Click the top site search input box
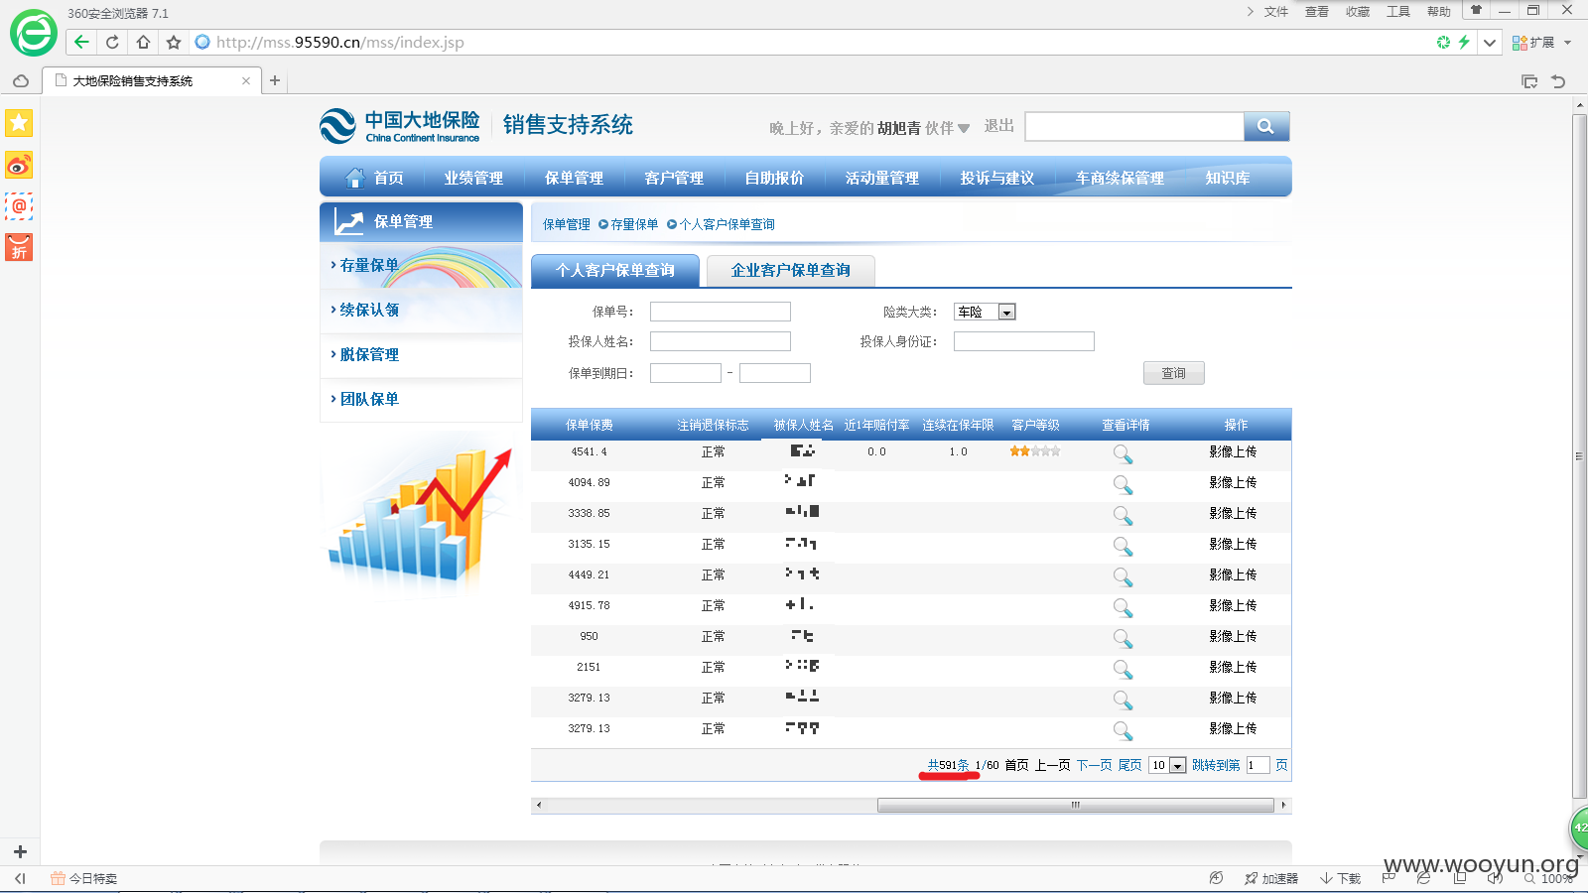This screenshot has height=893, width=1588. (1134, 126)
